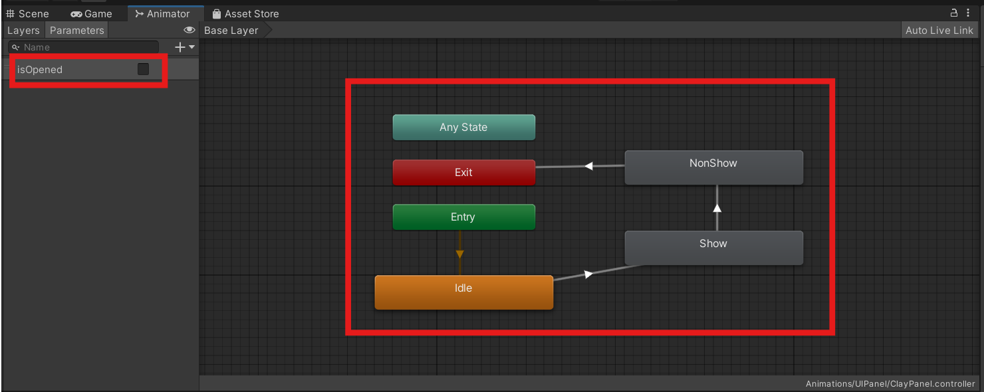Toggle the isOpened parameter checkbox

coord(143,69)
